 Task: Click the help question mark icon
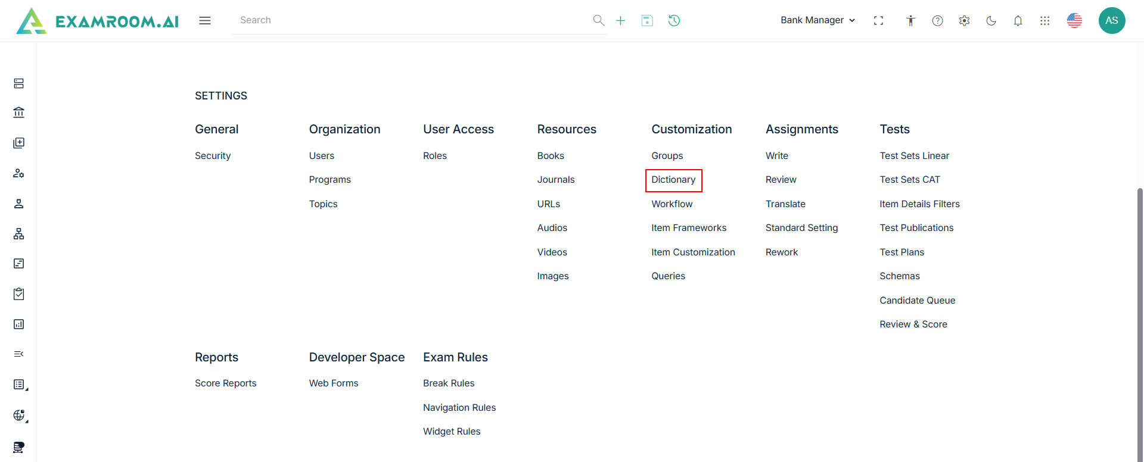tap(937, 21)
